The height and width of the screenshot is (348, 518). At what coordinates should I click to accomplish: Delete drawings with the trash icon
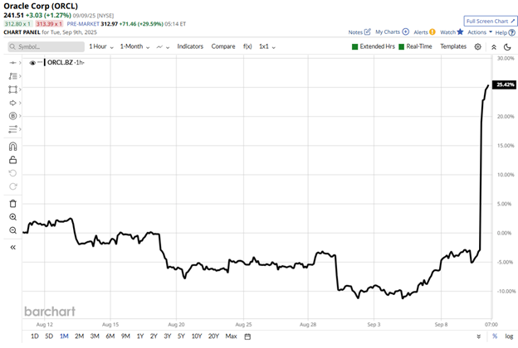tap(12, 203)
